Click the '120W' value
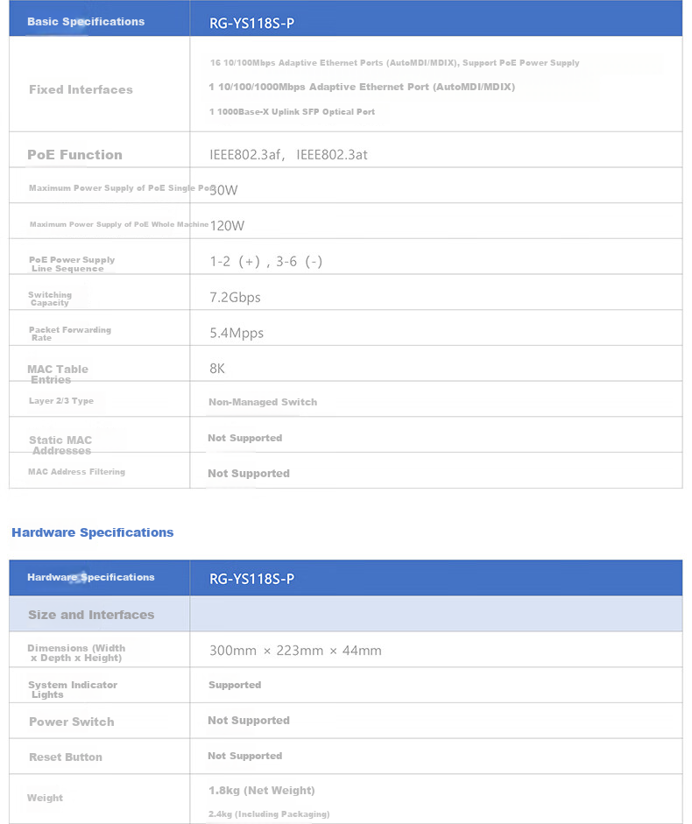The image size is (692, 824). (x=227, y=226)
